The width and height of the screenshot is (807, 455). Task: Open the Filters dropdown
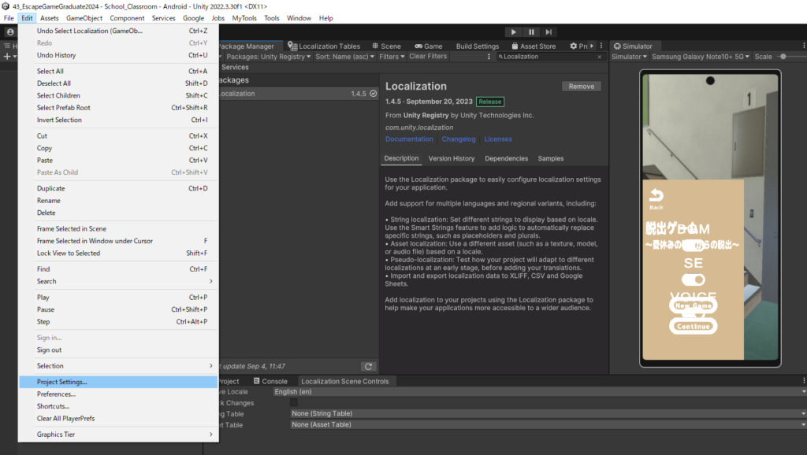click(392, 57)
